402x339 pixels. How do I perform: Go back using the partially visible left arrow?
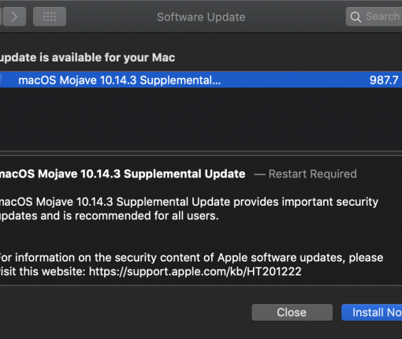pyautogui.click(x=1, y=17)
